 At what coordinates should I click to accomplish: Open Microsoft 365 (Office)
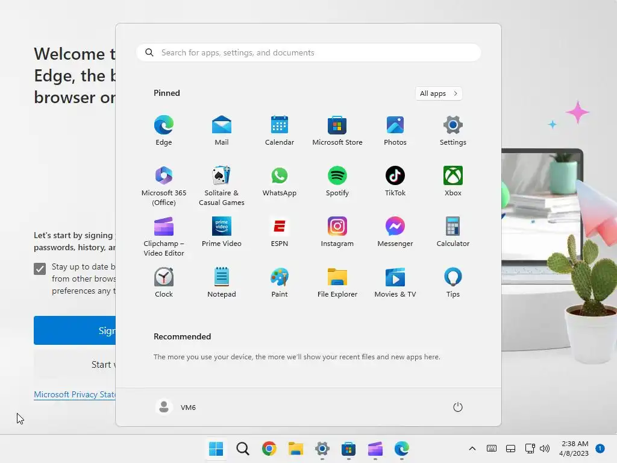[164, 186]
